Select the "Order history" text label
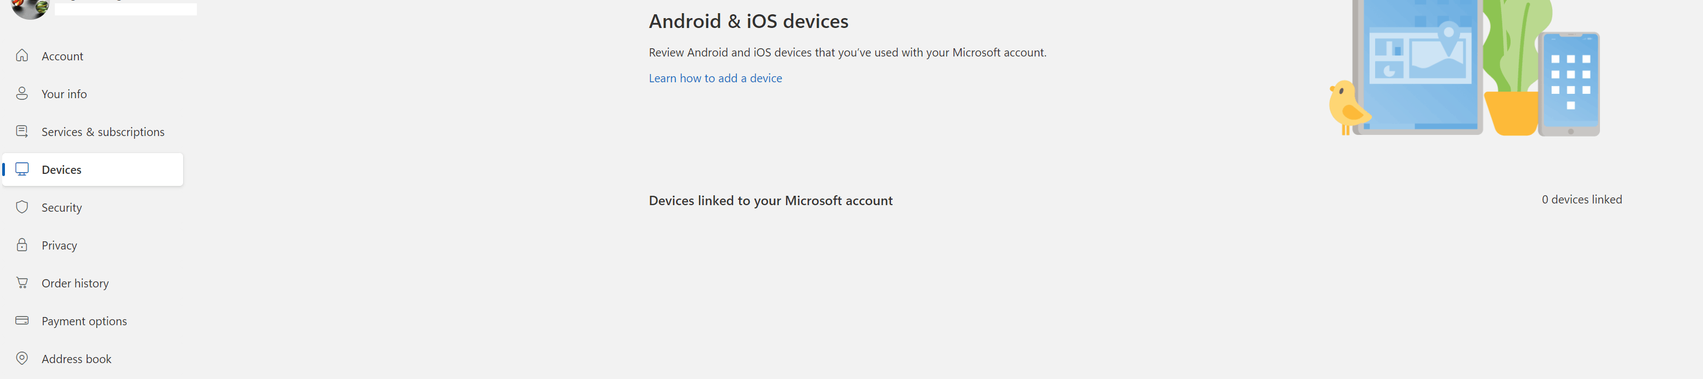The width and height of the screenshot is (1703, 379). (75, 283)
